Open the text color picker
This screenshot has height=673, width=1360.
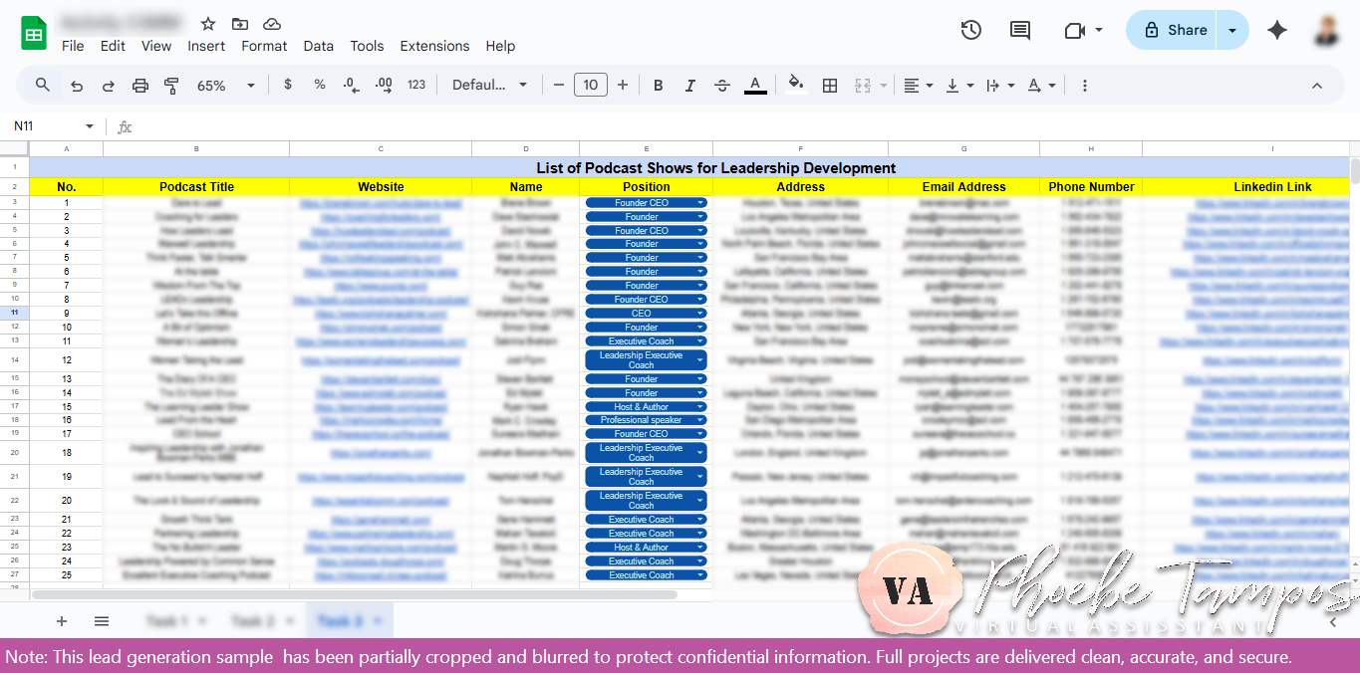(x=755, y=85)
